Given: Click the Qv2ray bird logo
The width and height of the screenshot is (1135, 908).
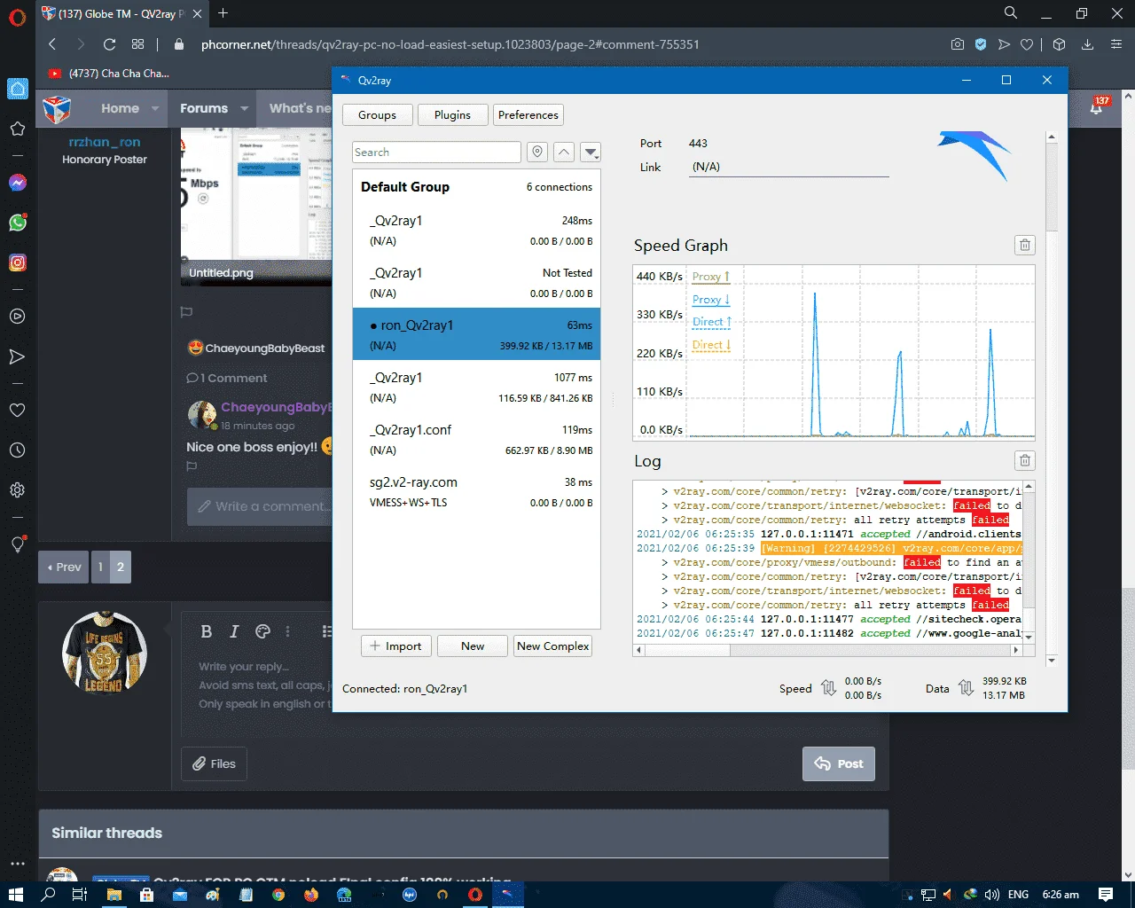Looking at the screenshot, I should click(975, 155).
